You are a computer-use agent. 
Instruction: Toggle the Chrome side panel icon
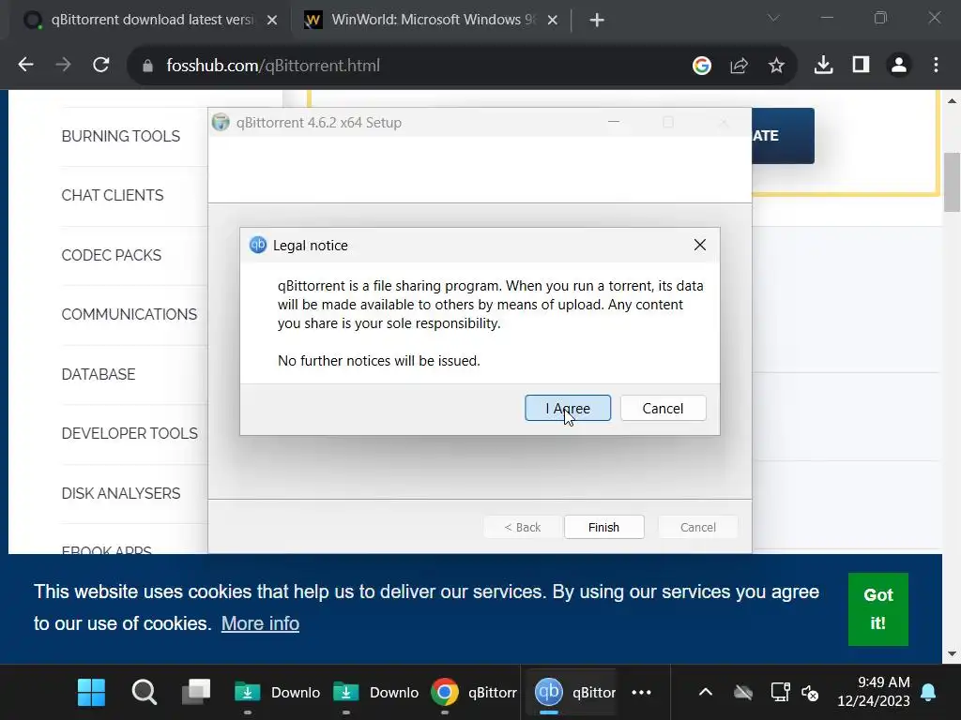click(861, 65)
